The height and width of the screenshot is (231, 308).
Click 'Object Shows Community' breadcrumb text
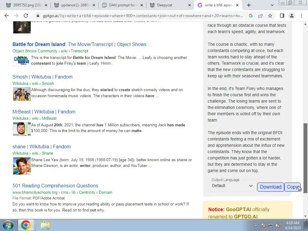tap(35, 51)
